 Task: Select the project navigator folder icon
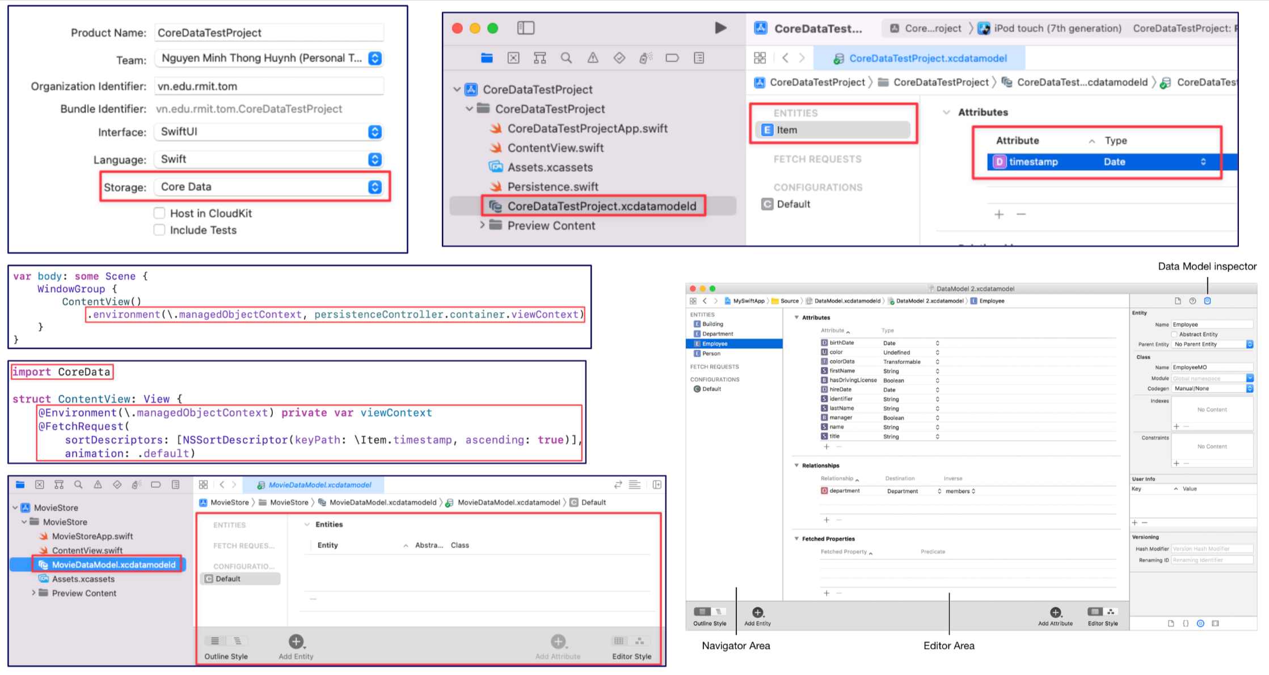(x=487, y=57)
